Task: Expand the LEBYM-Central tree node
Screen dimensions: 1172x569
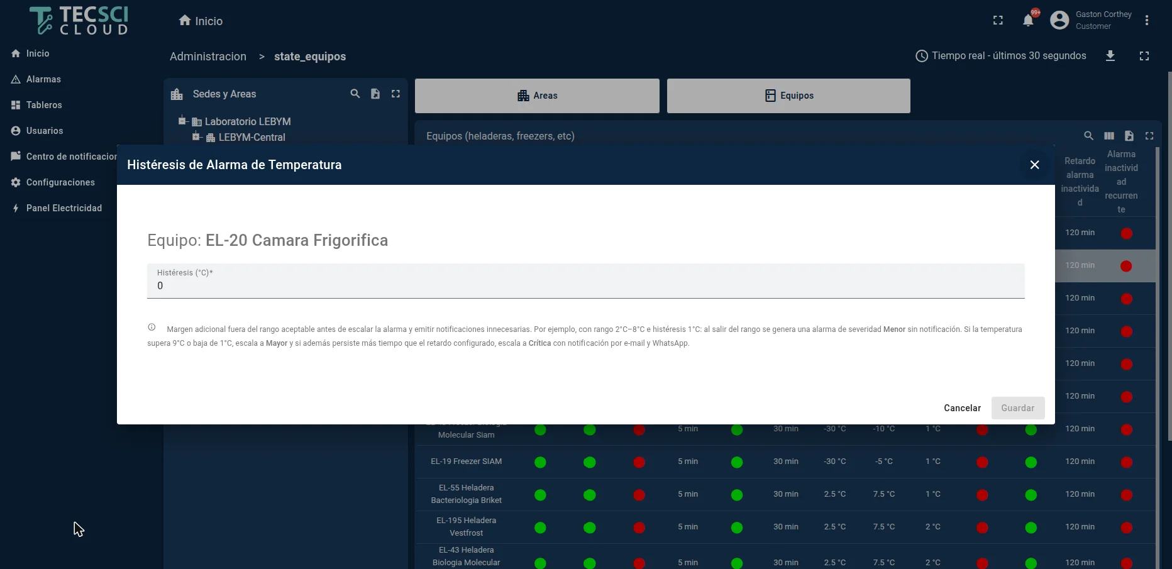Action: (x=197, y=136)
